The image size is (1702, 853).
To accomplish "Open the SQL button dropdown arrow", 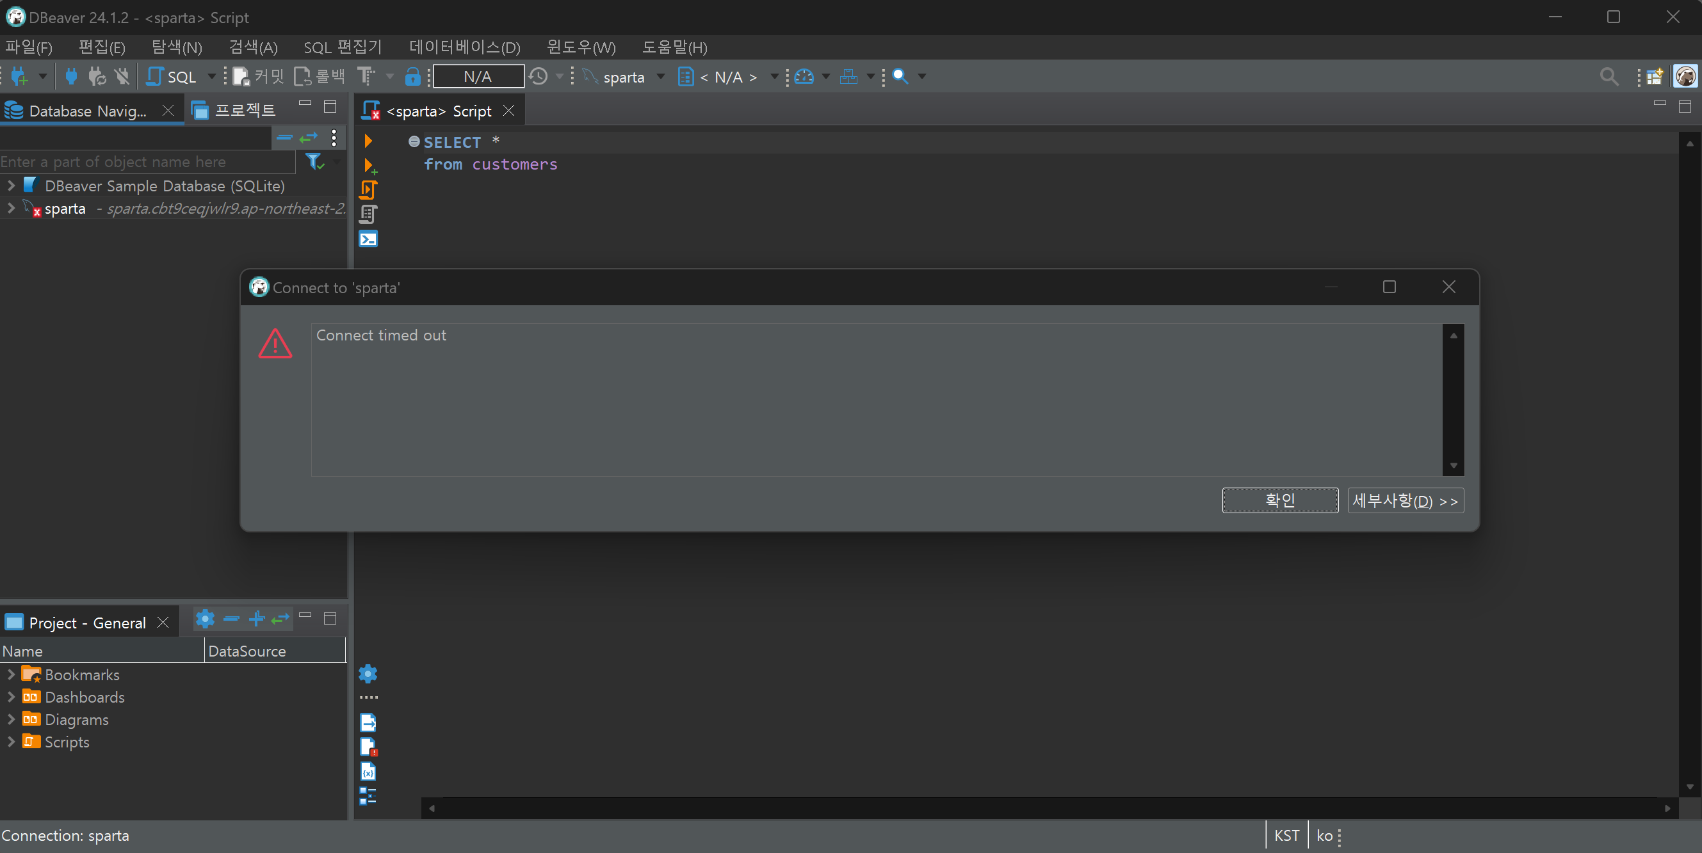I will [211, 77].
